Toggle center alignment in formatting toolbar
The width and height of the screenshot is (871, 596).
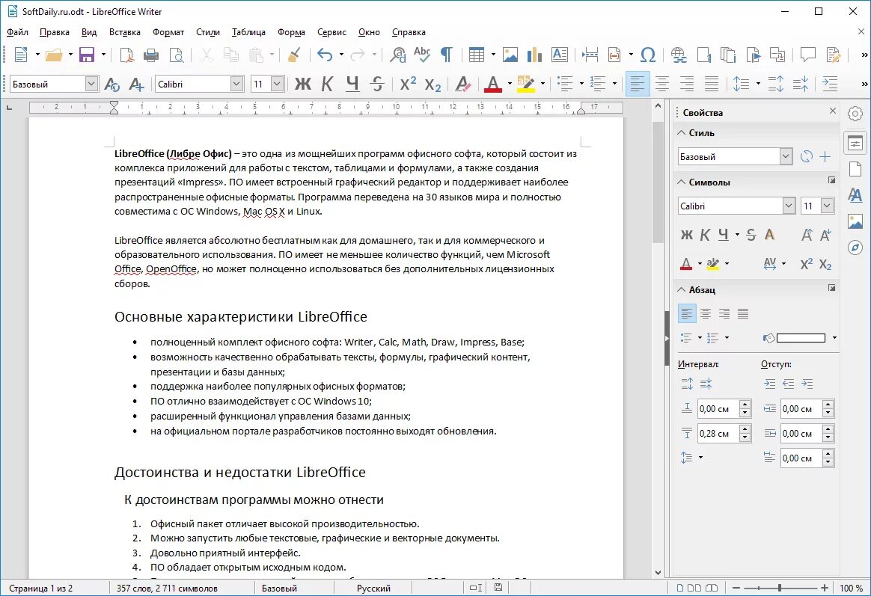(662, 84)
